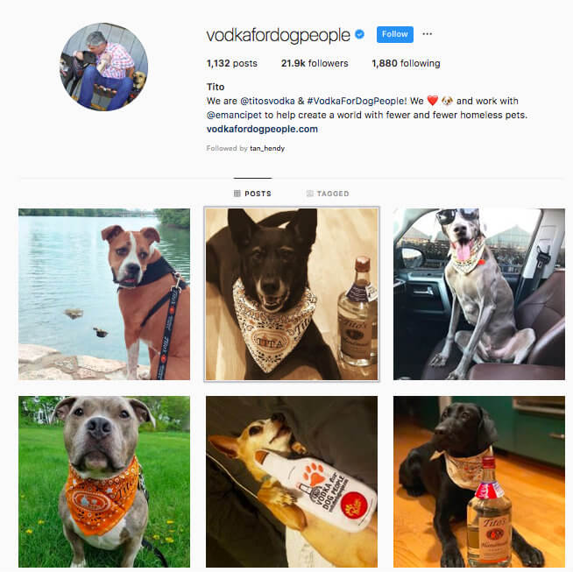Click the @emancipet mention in bio

tap(234, 115)
